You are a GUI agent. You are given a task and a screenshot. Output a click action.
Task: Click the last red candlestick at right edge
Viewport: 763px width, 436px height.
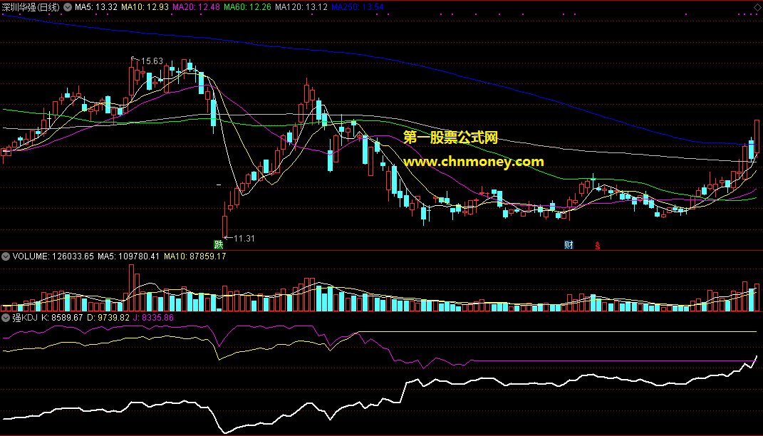click(x=757, y=136)
